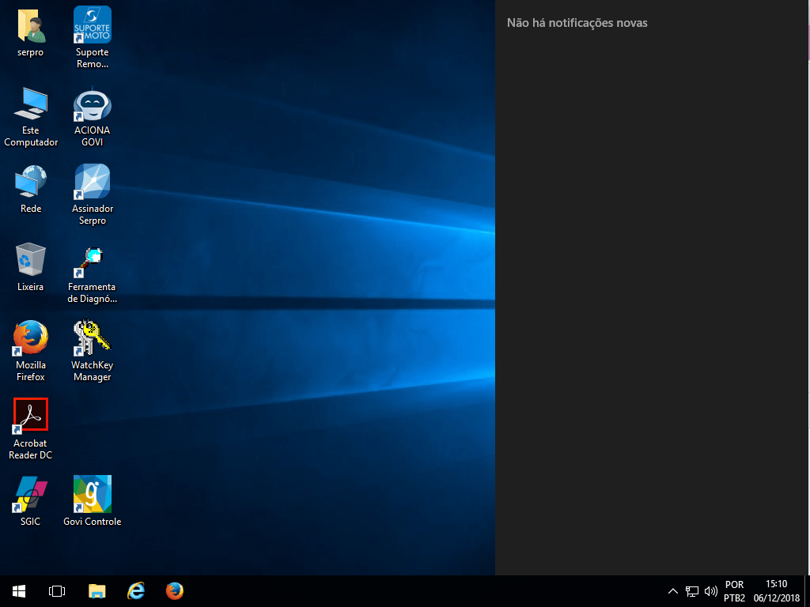Click the Task View taskbar button
Screen dimensions: 810x607
(x=57, y=591)
